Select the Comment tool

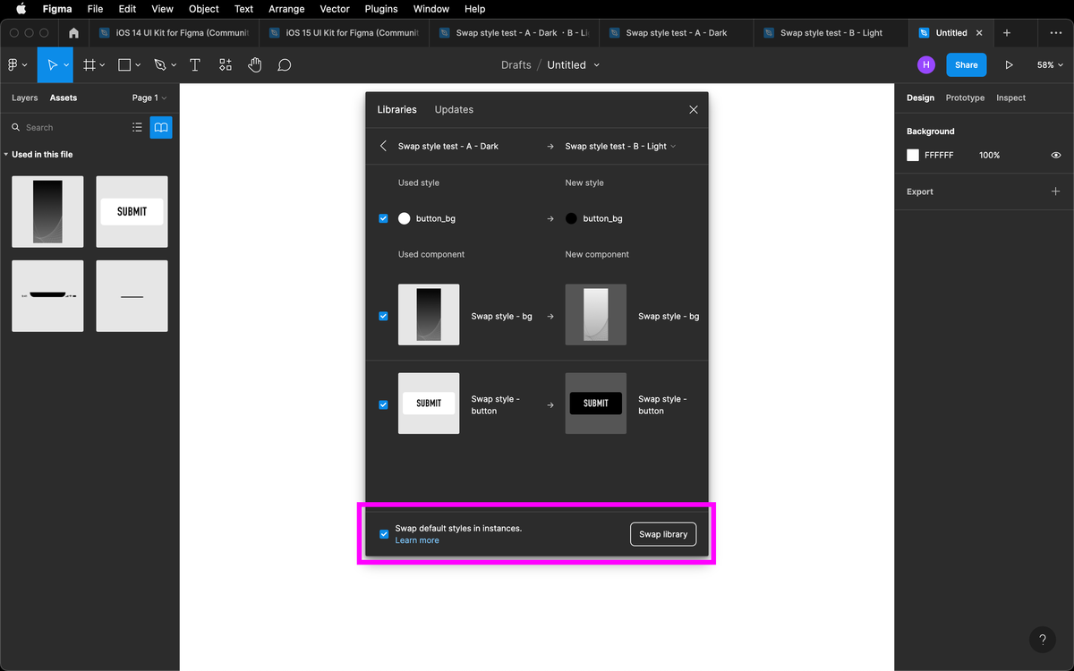click(x=285, y=65)
